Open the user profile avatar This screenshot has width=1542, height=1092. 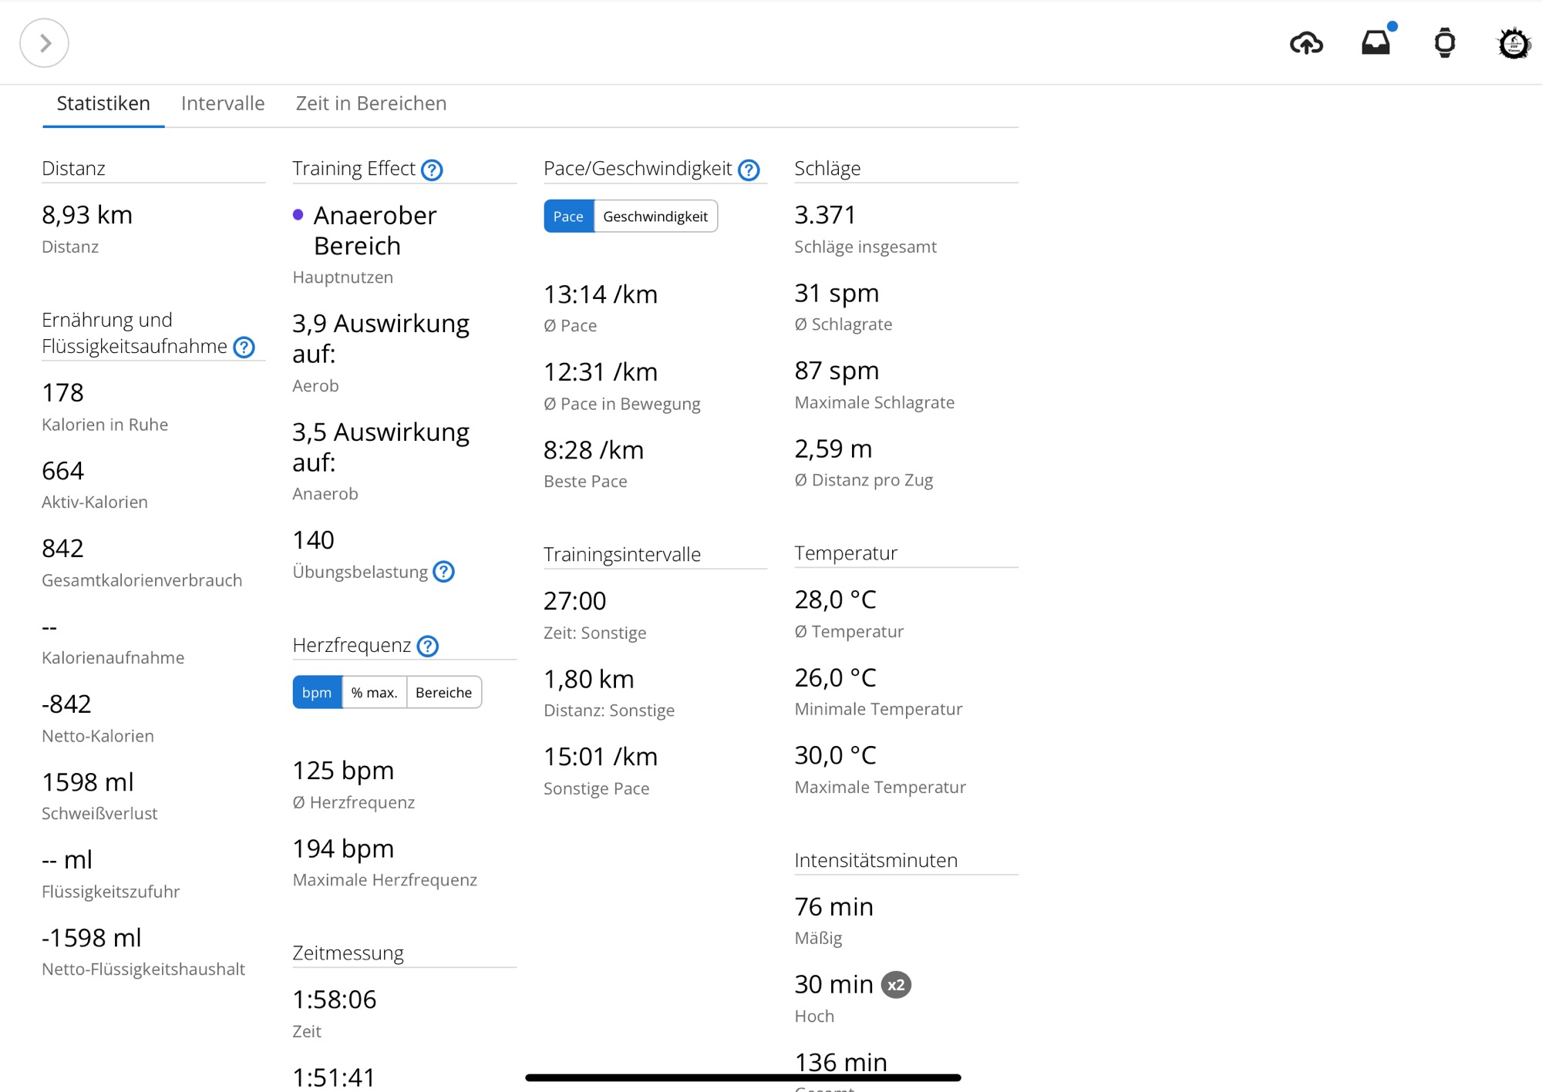coord(1513,43)
